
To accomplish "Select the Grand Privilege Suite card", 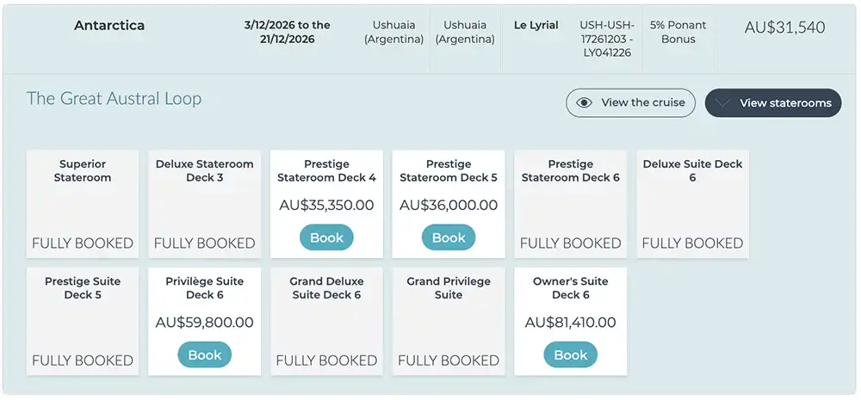I will click(449, 321).
